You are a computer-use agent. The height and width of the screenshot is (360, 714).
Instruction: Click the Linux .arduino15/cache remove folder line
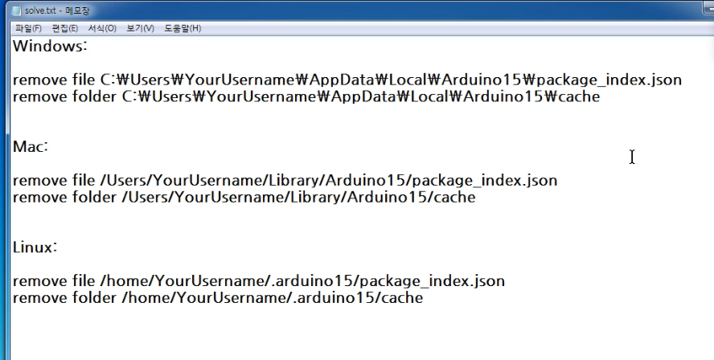click(x=218, y=297)
